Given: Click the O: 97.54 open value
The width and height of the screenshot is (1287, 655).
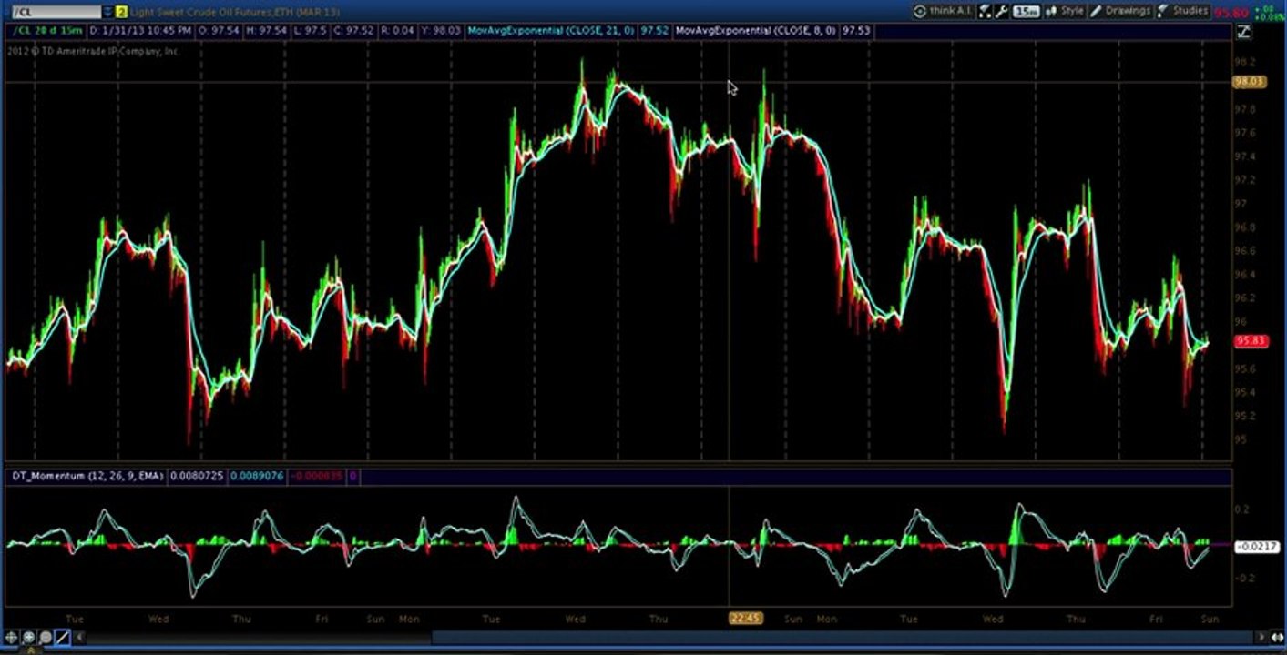Looking at the screenshot, I should click(218, 30).
